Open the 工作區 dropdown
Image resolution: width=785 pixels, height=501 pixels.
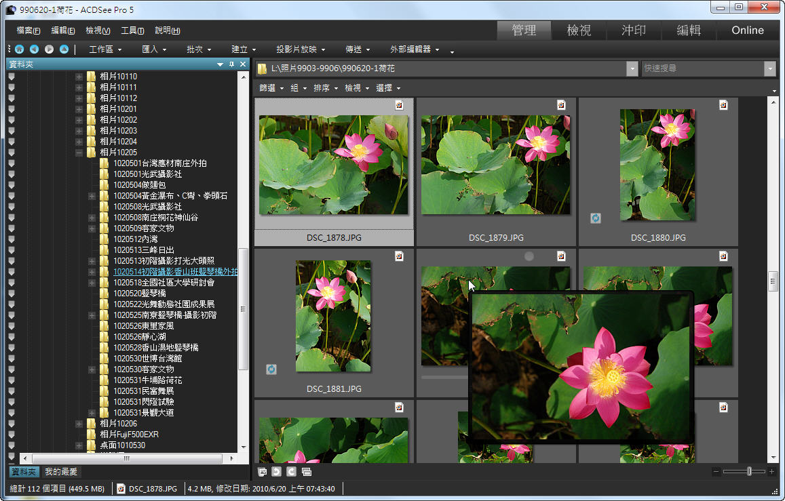(x=106, y=49)
